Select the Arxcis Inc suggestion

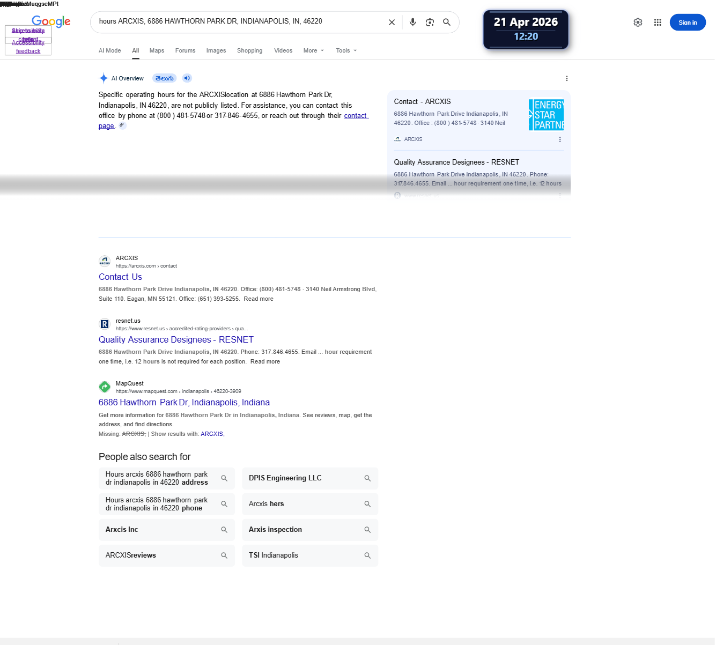pos(167,530)
